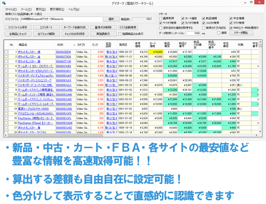Maximize the アマオーク window

pyautogui.click(x=251, y=2)
